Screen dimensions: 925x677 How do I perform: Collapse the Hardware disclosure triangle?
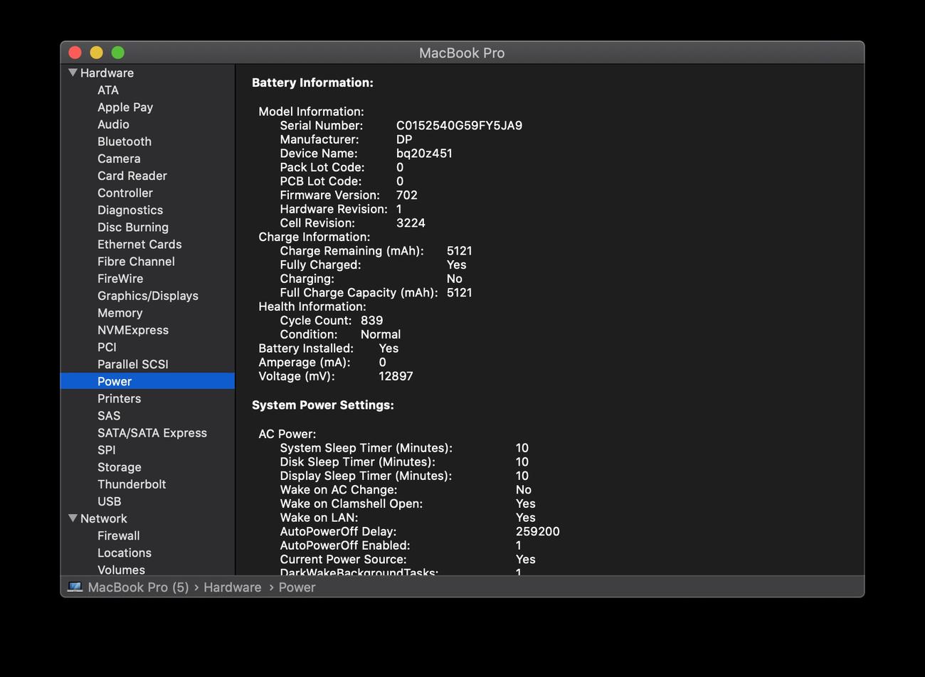point(73,73)
